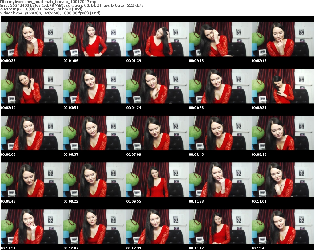315x250 pixels.
Task: Select the thumbnail frame at 00:03:19
Action: 32,86
